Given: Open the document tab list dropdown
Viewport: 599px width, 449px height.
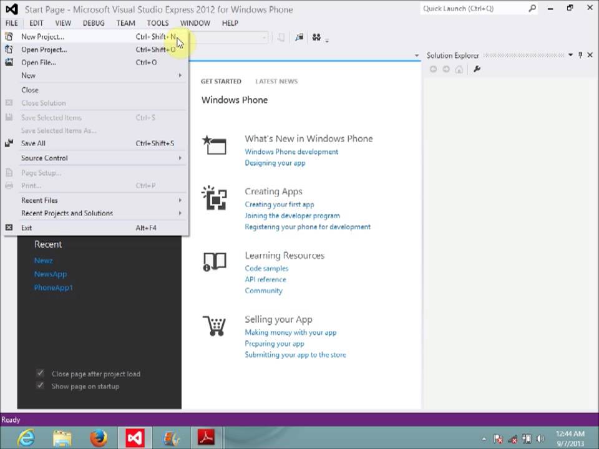Looking at the screenshot, I should point(416,56).
